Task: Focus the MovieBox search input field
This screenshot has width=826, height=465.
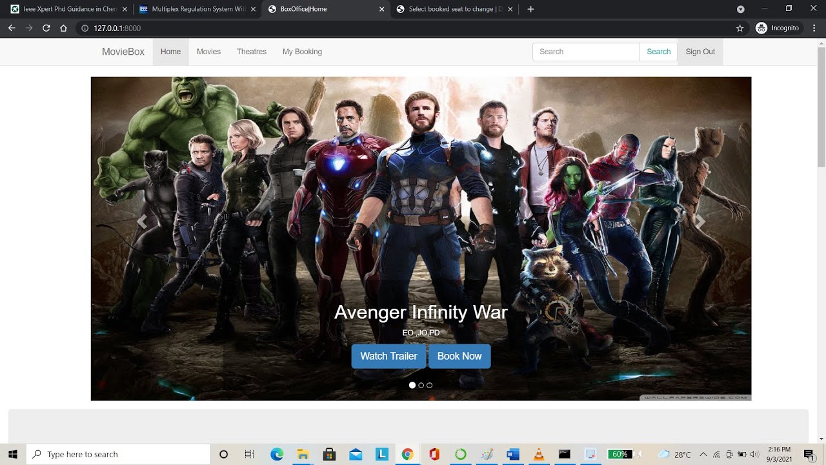Action: tap(586, 52)
